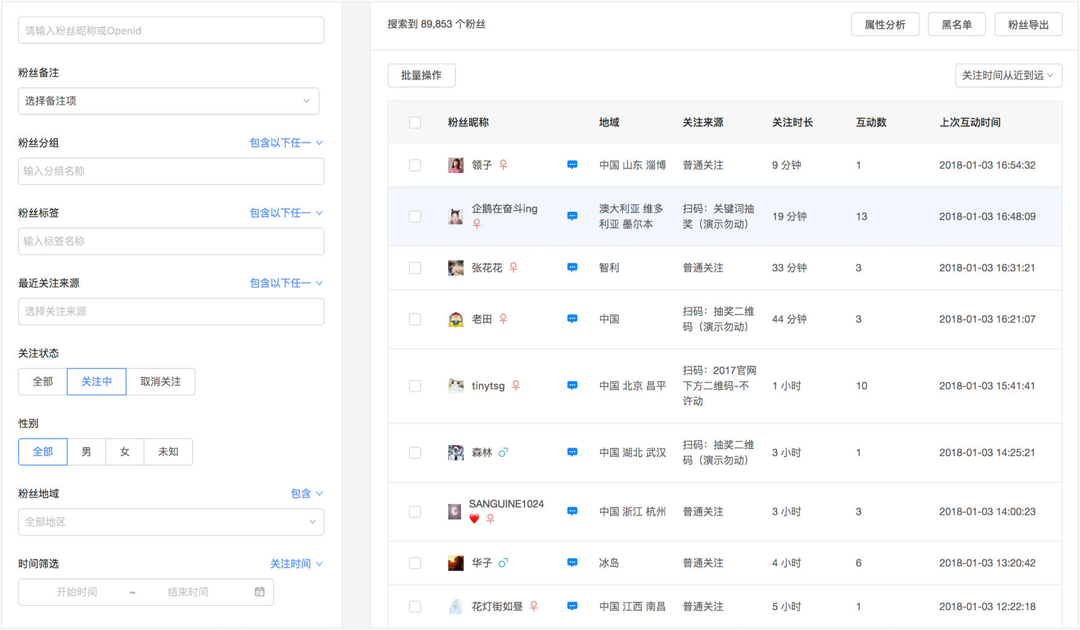1080x630 pixels.
Task: Open chat icon for tinytsg
Action: point(572,385)
